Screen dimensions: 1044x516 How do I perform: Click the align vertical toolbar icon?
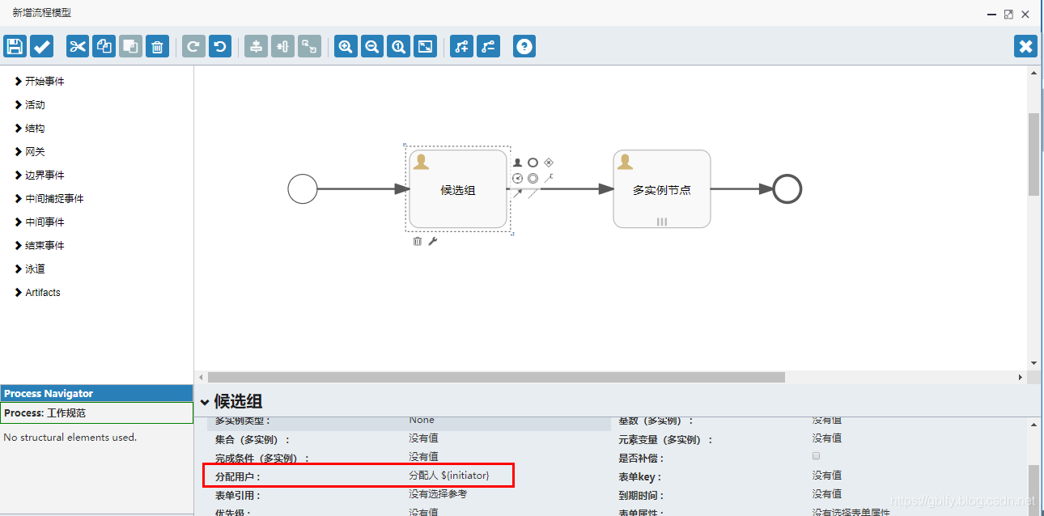256,46
